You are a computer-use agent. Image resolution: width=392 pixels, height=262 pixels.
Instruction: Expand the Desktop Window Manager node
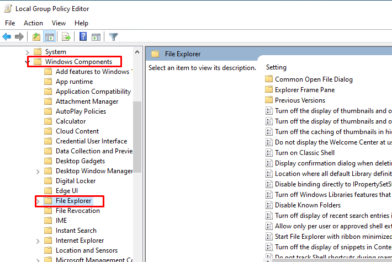point(38,172)
